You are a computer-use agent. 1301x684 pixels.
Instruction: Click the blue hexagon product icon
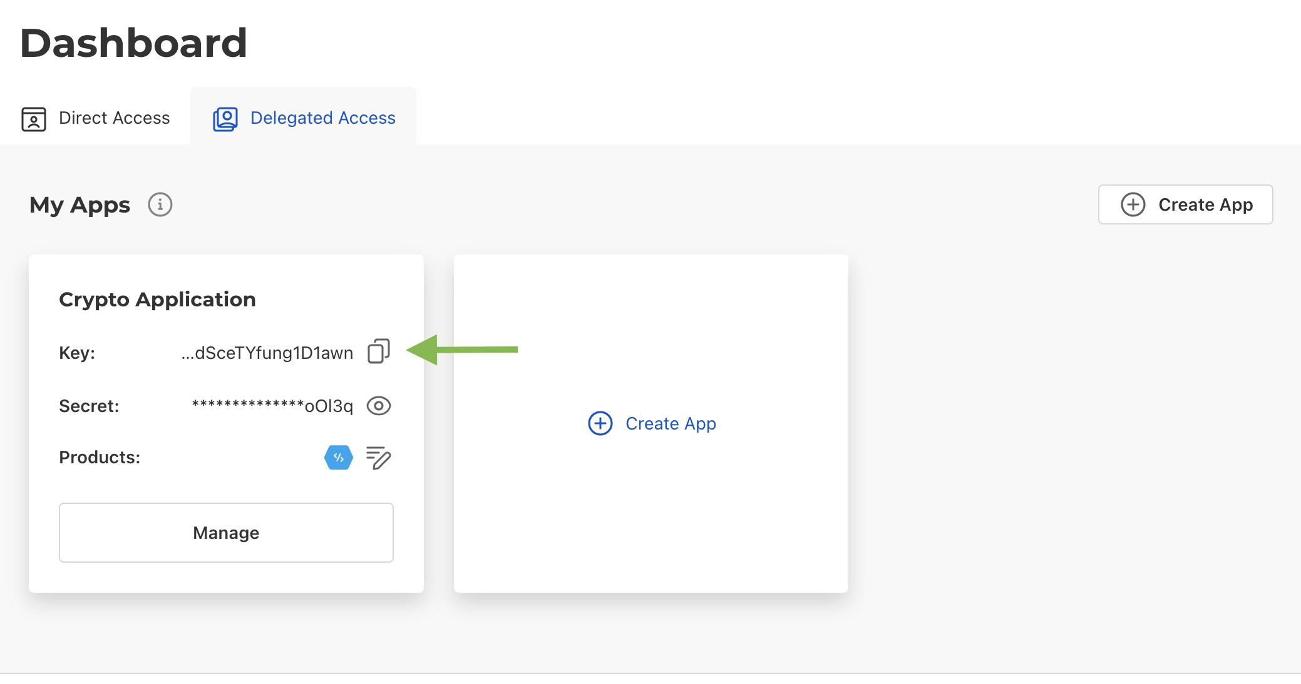(339, 458)
